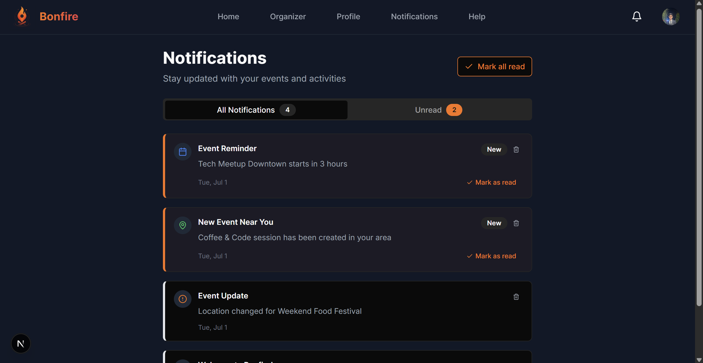Delete the Event Reminder notification

(x=516, y=149)
